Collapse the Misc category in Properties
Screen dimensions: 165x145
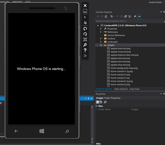click(x=97, y=106)
